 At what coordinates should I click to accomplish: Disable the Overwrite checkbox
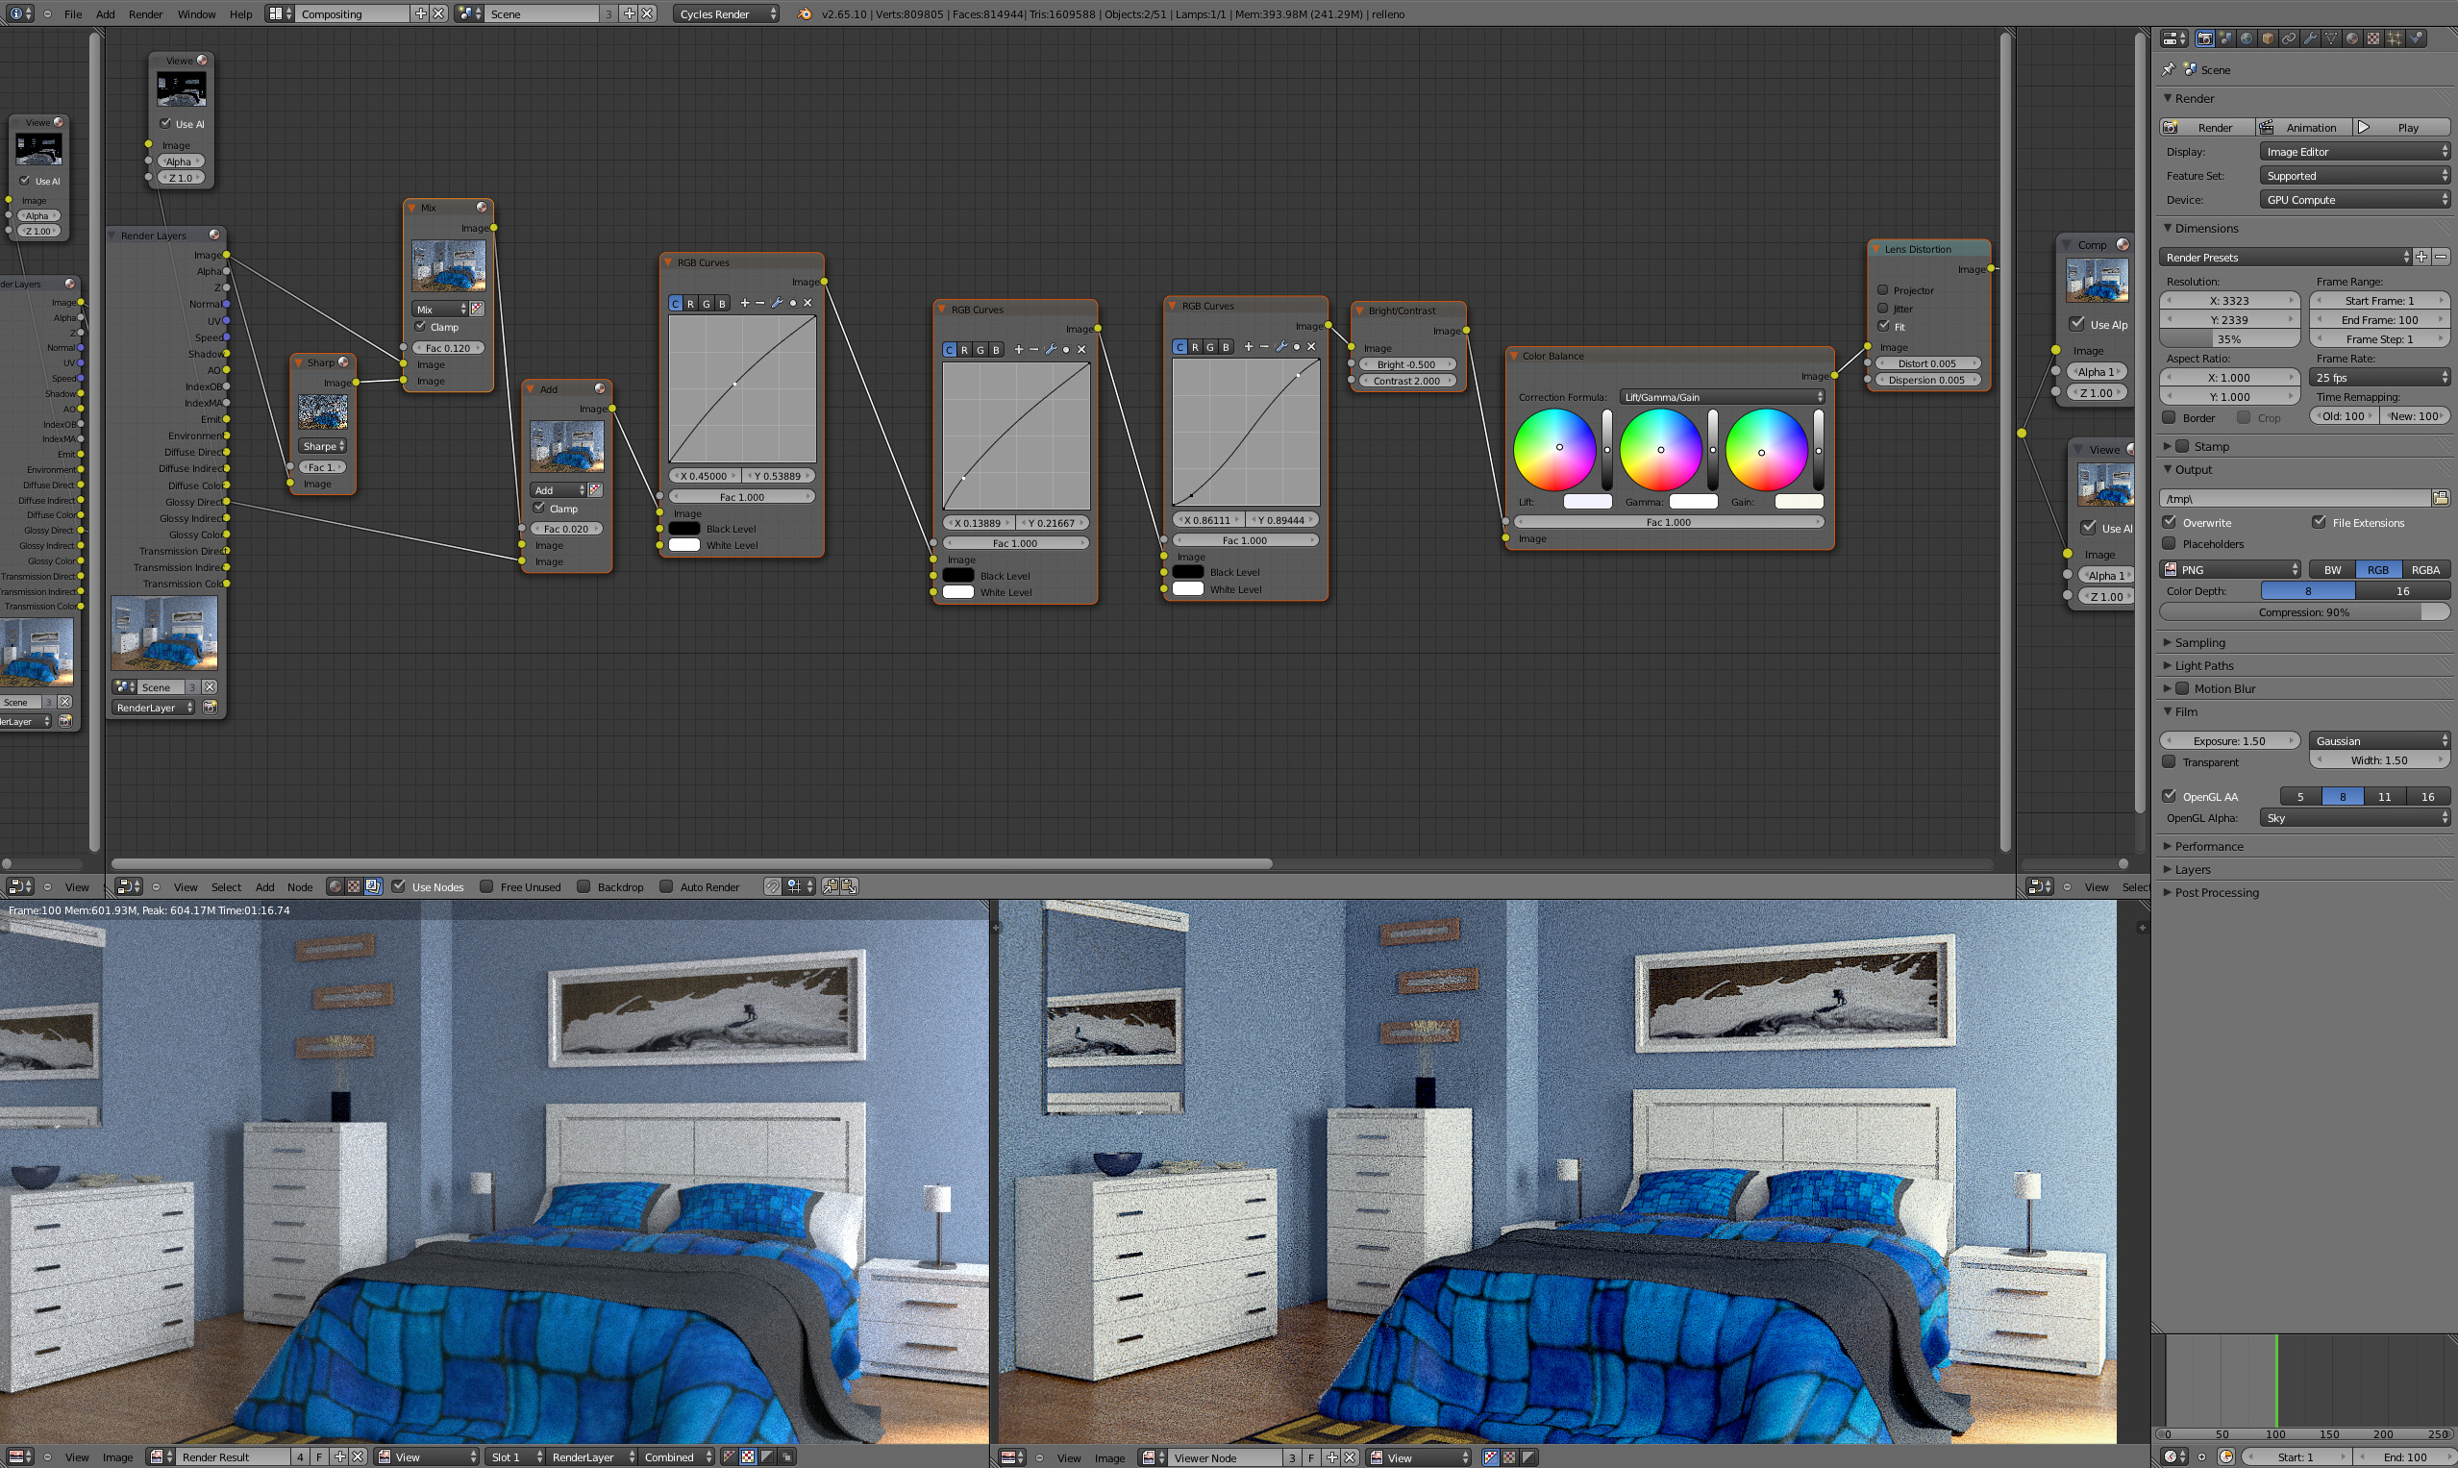pos(2171,522)
